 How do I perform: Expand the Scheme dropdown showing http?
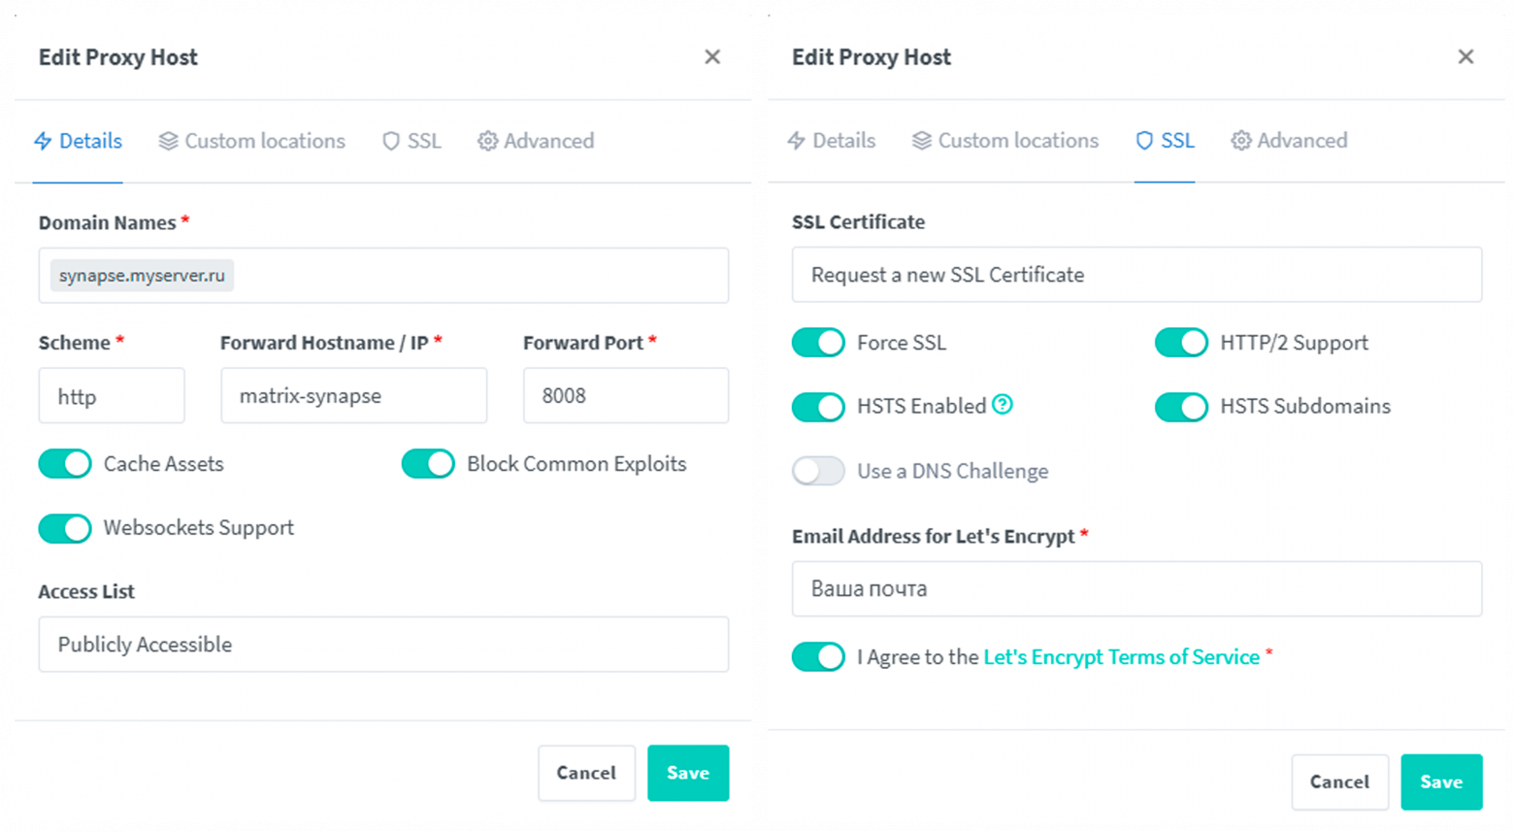pyautogui.click(x=112, y=396)
